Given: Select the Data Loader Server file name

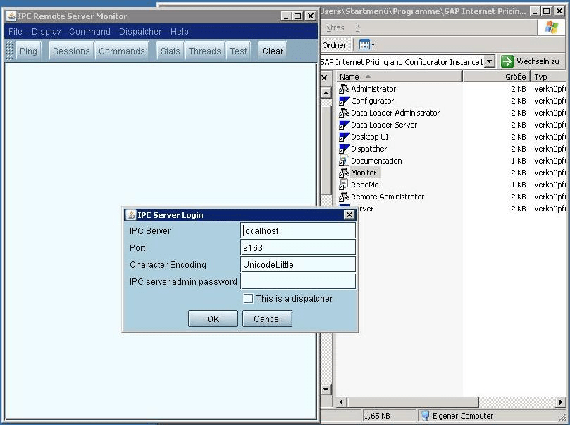Looking at the screenshot, I should point(384,125).
